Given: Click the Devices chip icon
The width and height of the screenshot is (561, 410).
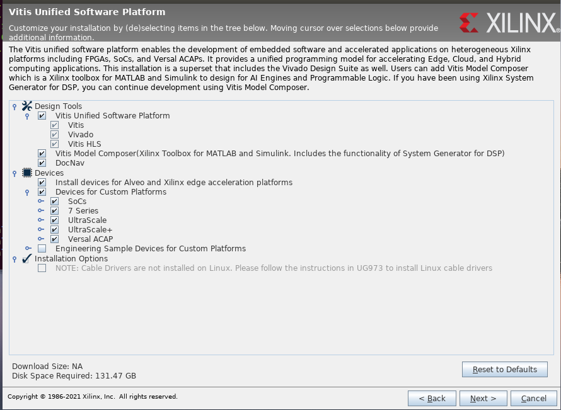Looking at the screenshot, I should coord(27,173).
